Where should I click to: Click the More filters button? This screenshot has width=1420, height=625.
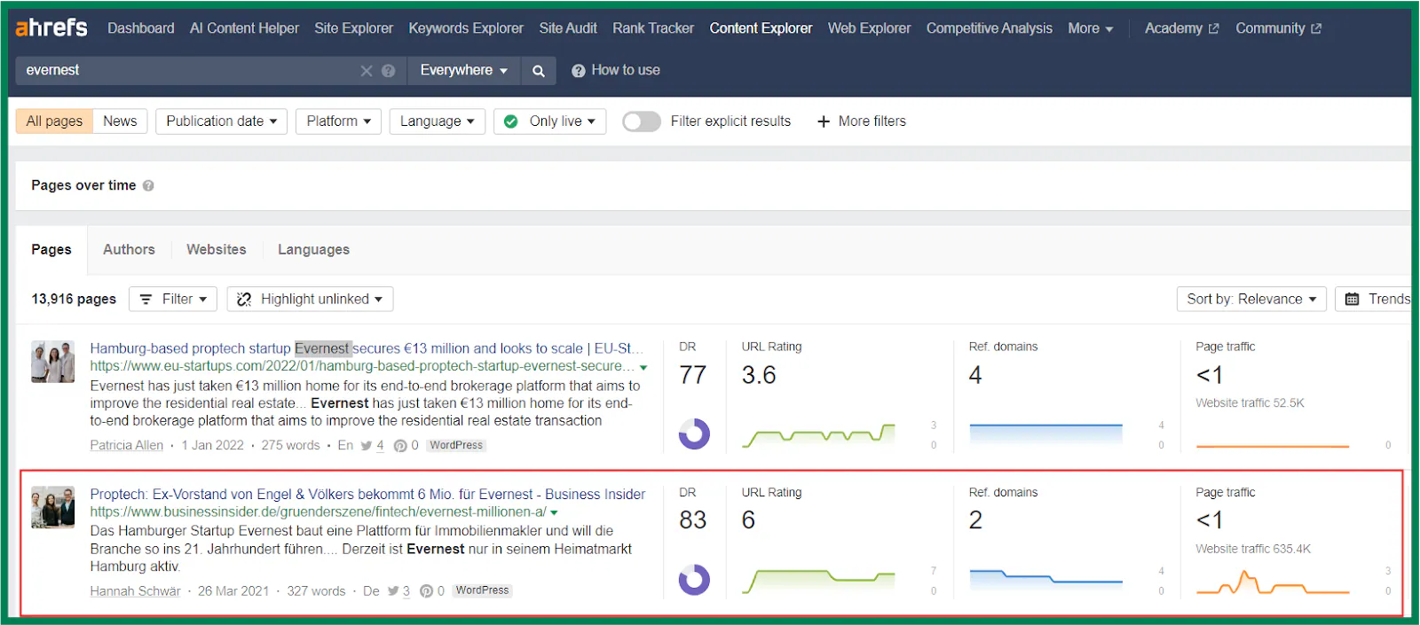tap(861, 121)
